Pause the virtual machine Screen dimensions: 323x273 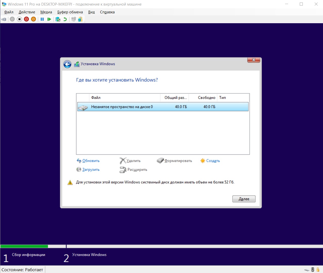click(42, 19)
